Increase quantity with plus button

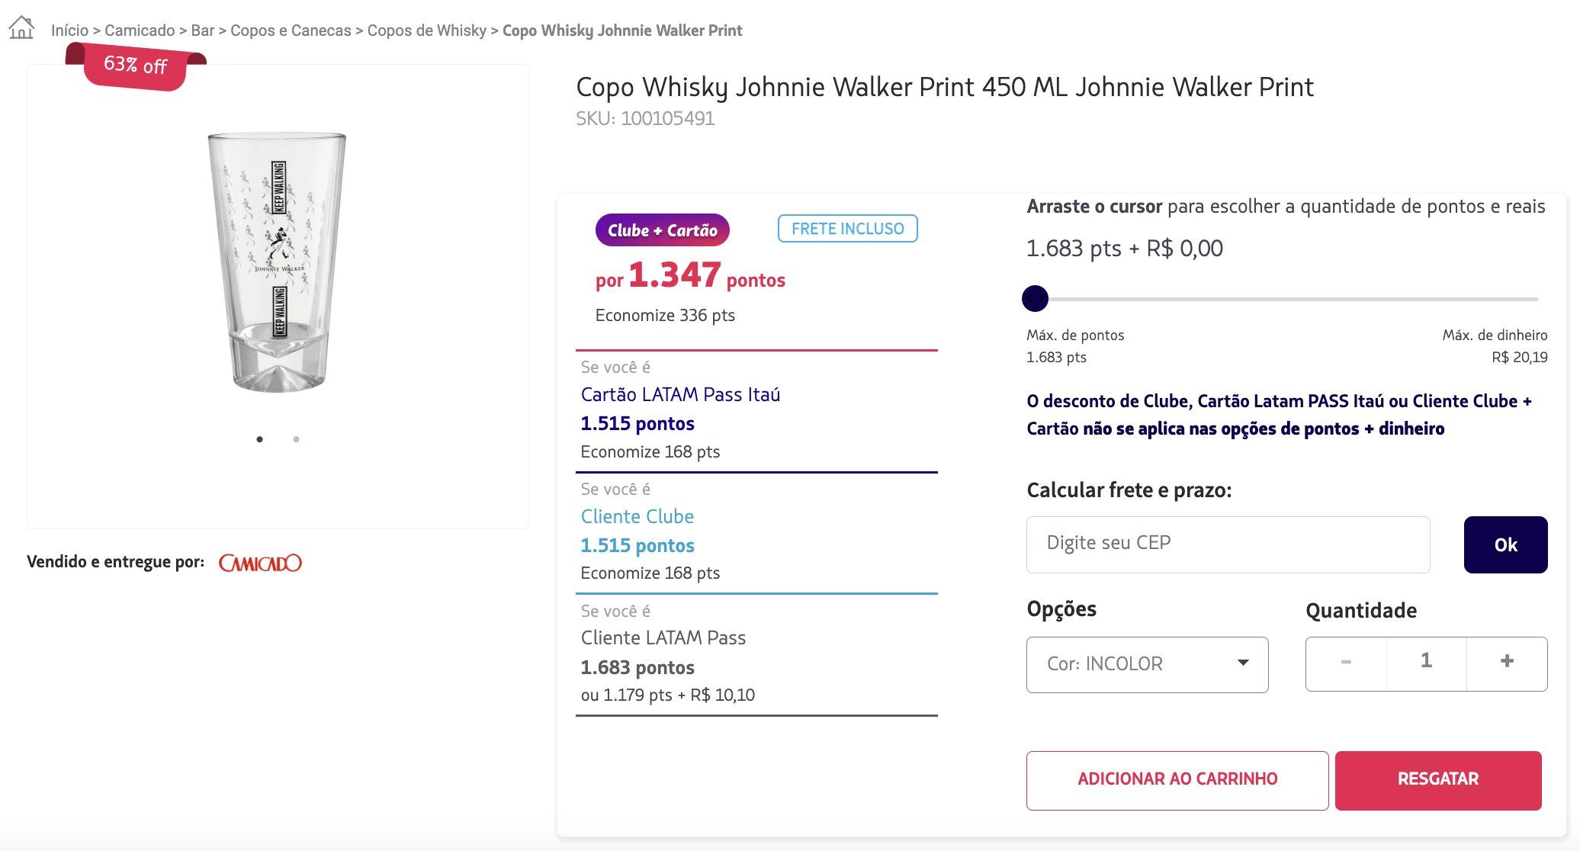[x=1506, y=663]
